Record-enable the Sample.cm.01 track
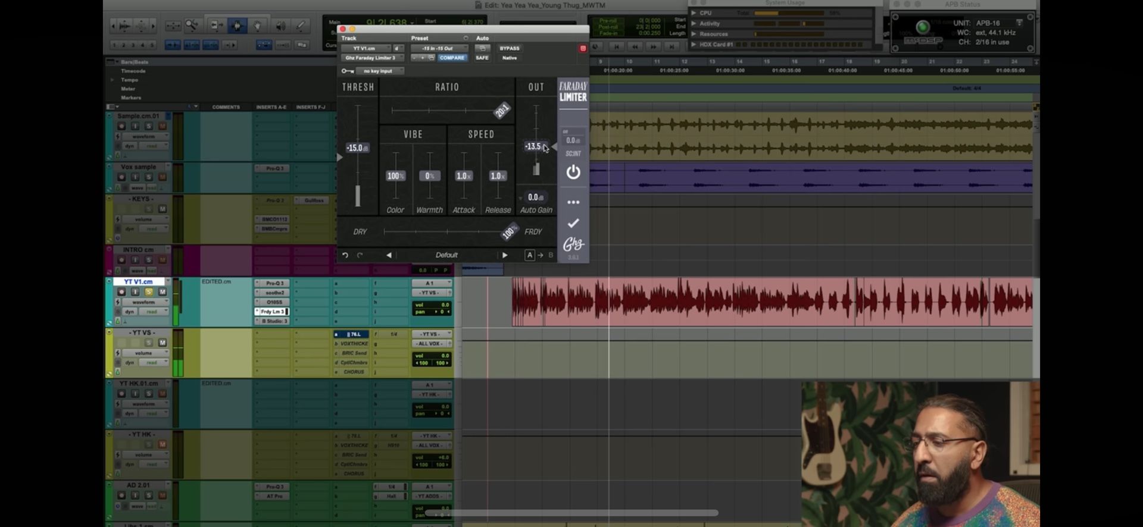This screenshot has width=1143, height=527. (x=121, y=126)
